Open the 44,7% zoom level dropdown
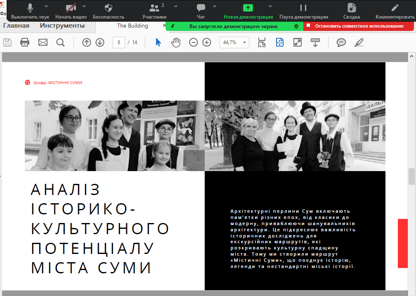The height and width of the screenshot is (296, 416). pos(234,42)
